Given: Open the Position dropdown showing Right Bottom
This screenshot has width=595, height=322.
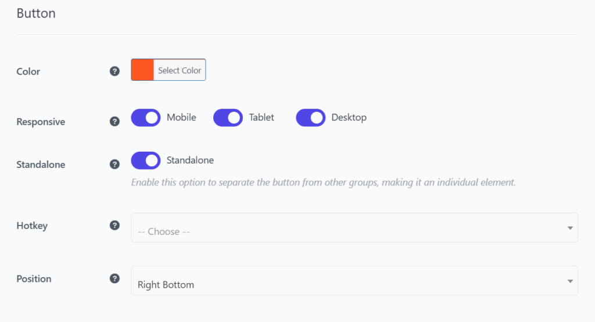Looking at the screenshot, I should coord(354,281).
